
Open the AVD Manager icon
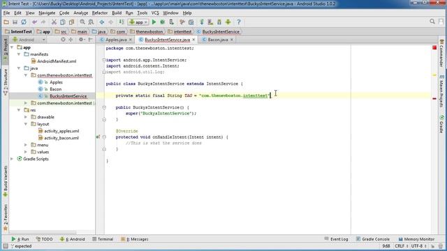(x=210, y=22)
